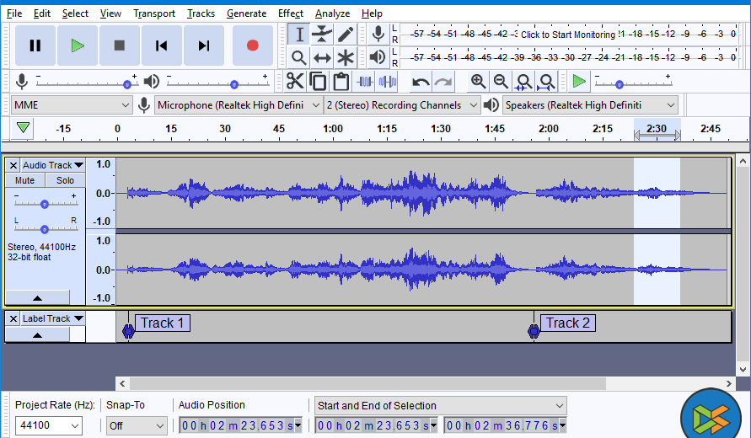The image size is (751, 438).
Task: Select the Envelope tool
Action: pos(322,35)
